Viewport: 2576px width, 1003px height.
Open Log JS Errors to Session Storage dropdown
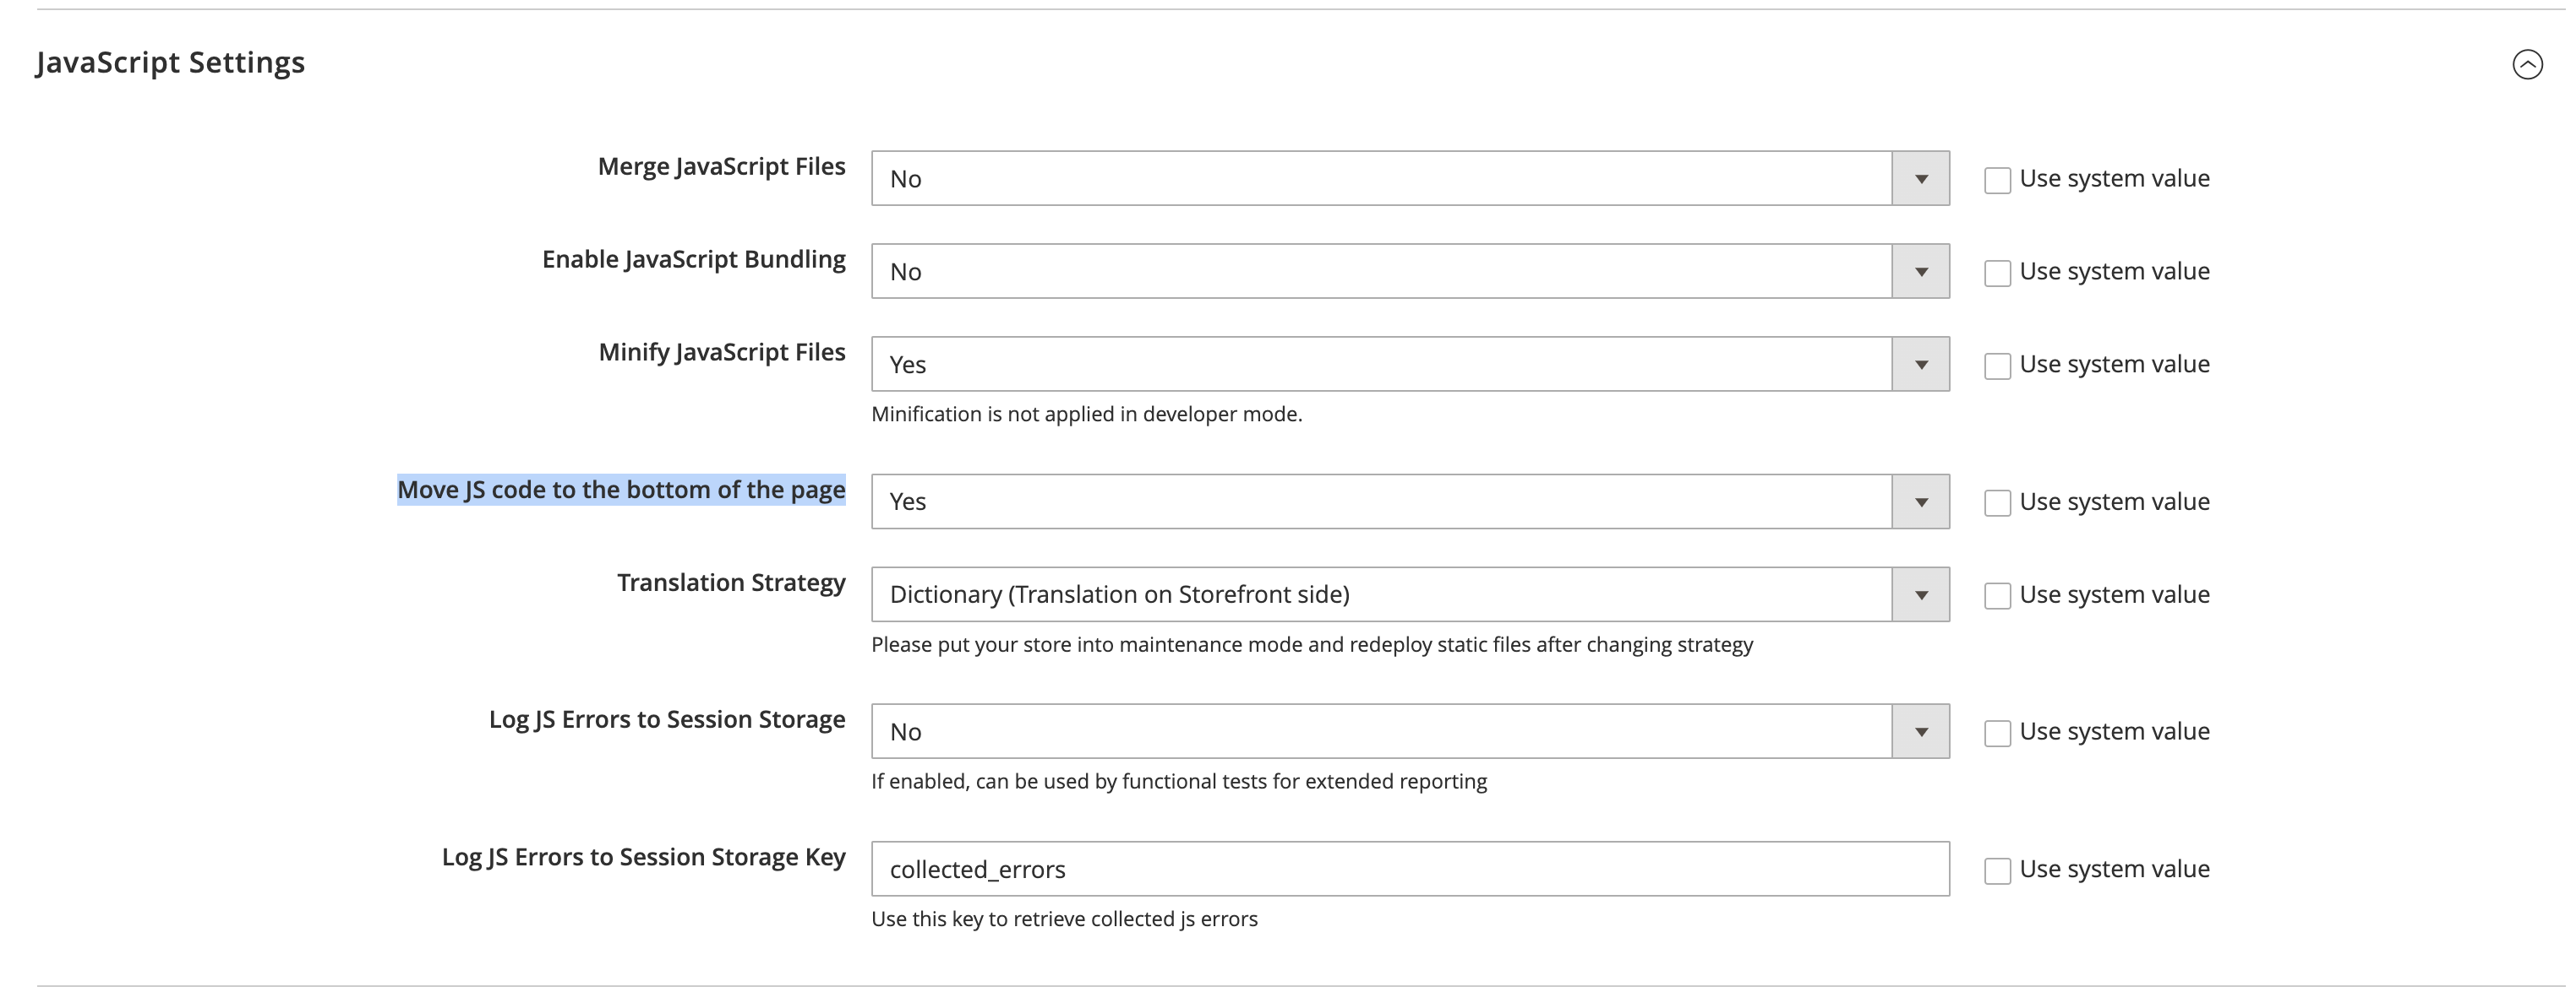click(x=1410, y=731)
